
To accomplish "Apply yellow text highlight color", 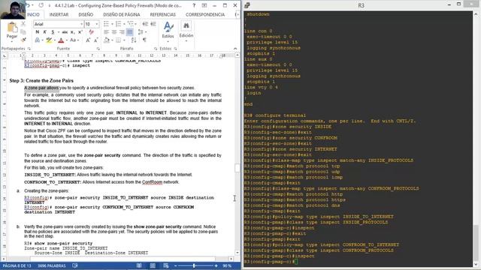I will click(x=49, y=40).
